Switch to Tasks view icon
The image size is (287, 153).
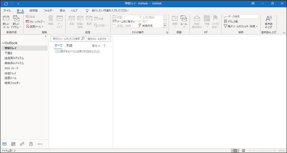pyautogui.click(x=31, y=144)
